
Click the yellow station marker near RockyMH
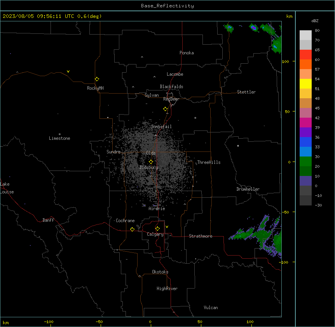click(x=97, y=79)
